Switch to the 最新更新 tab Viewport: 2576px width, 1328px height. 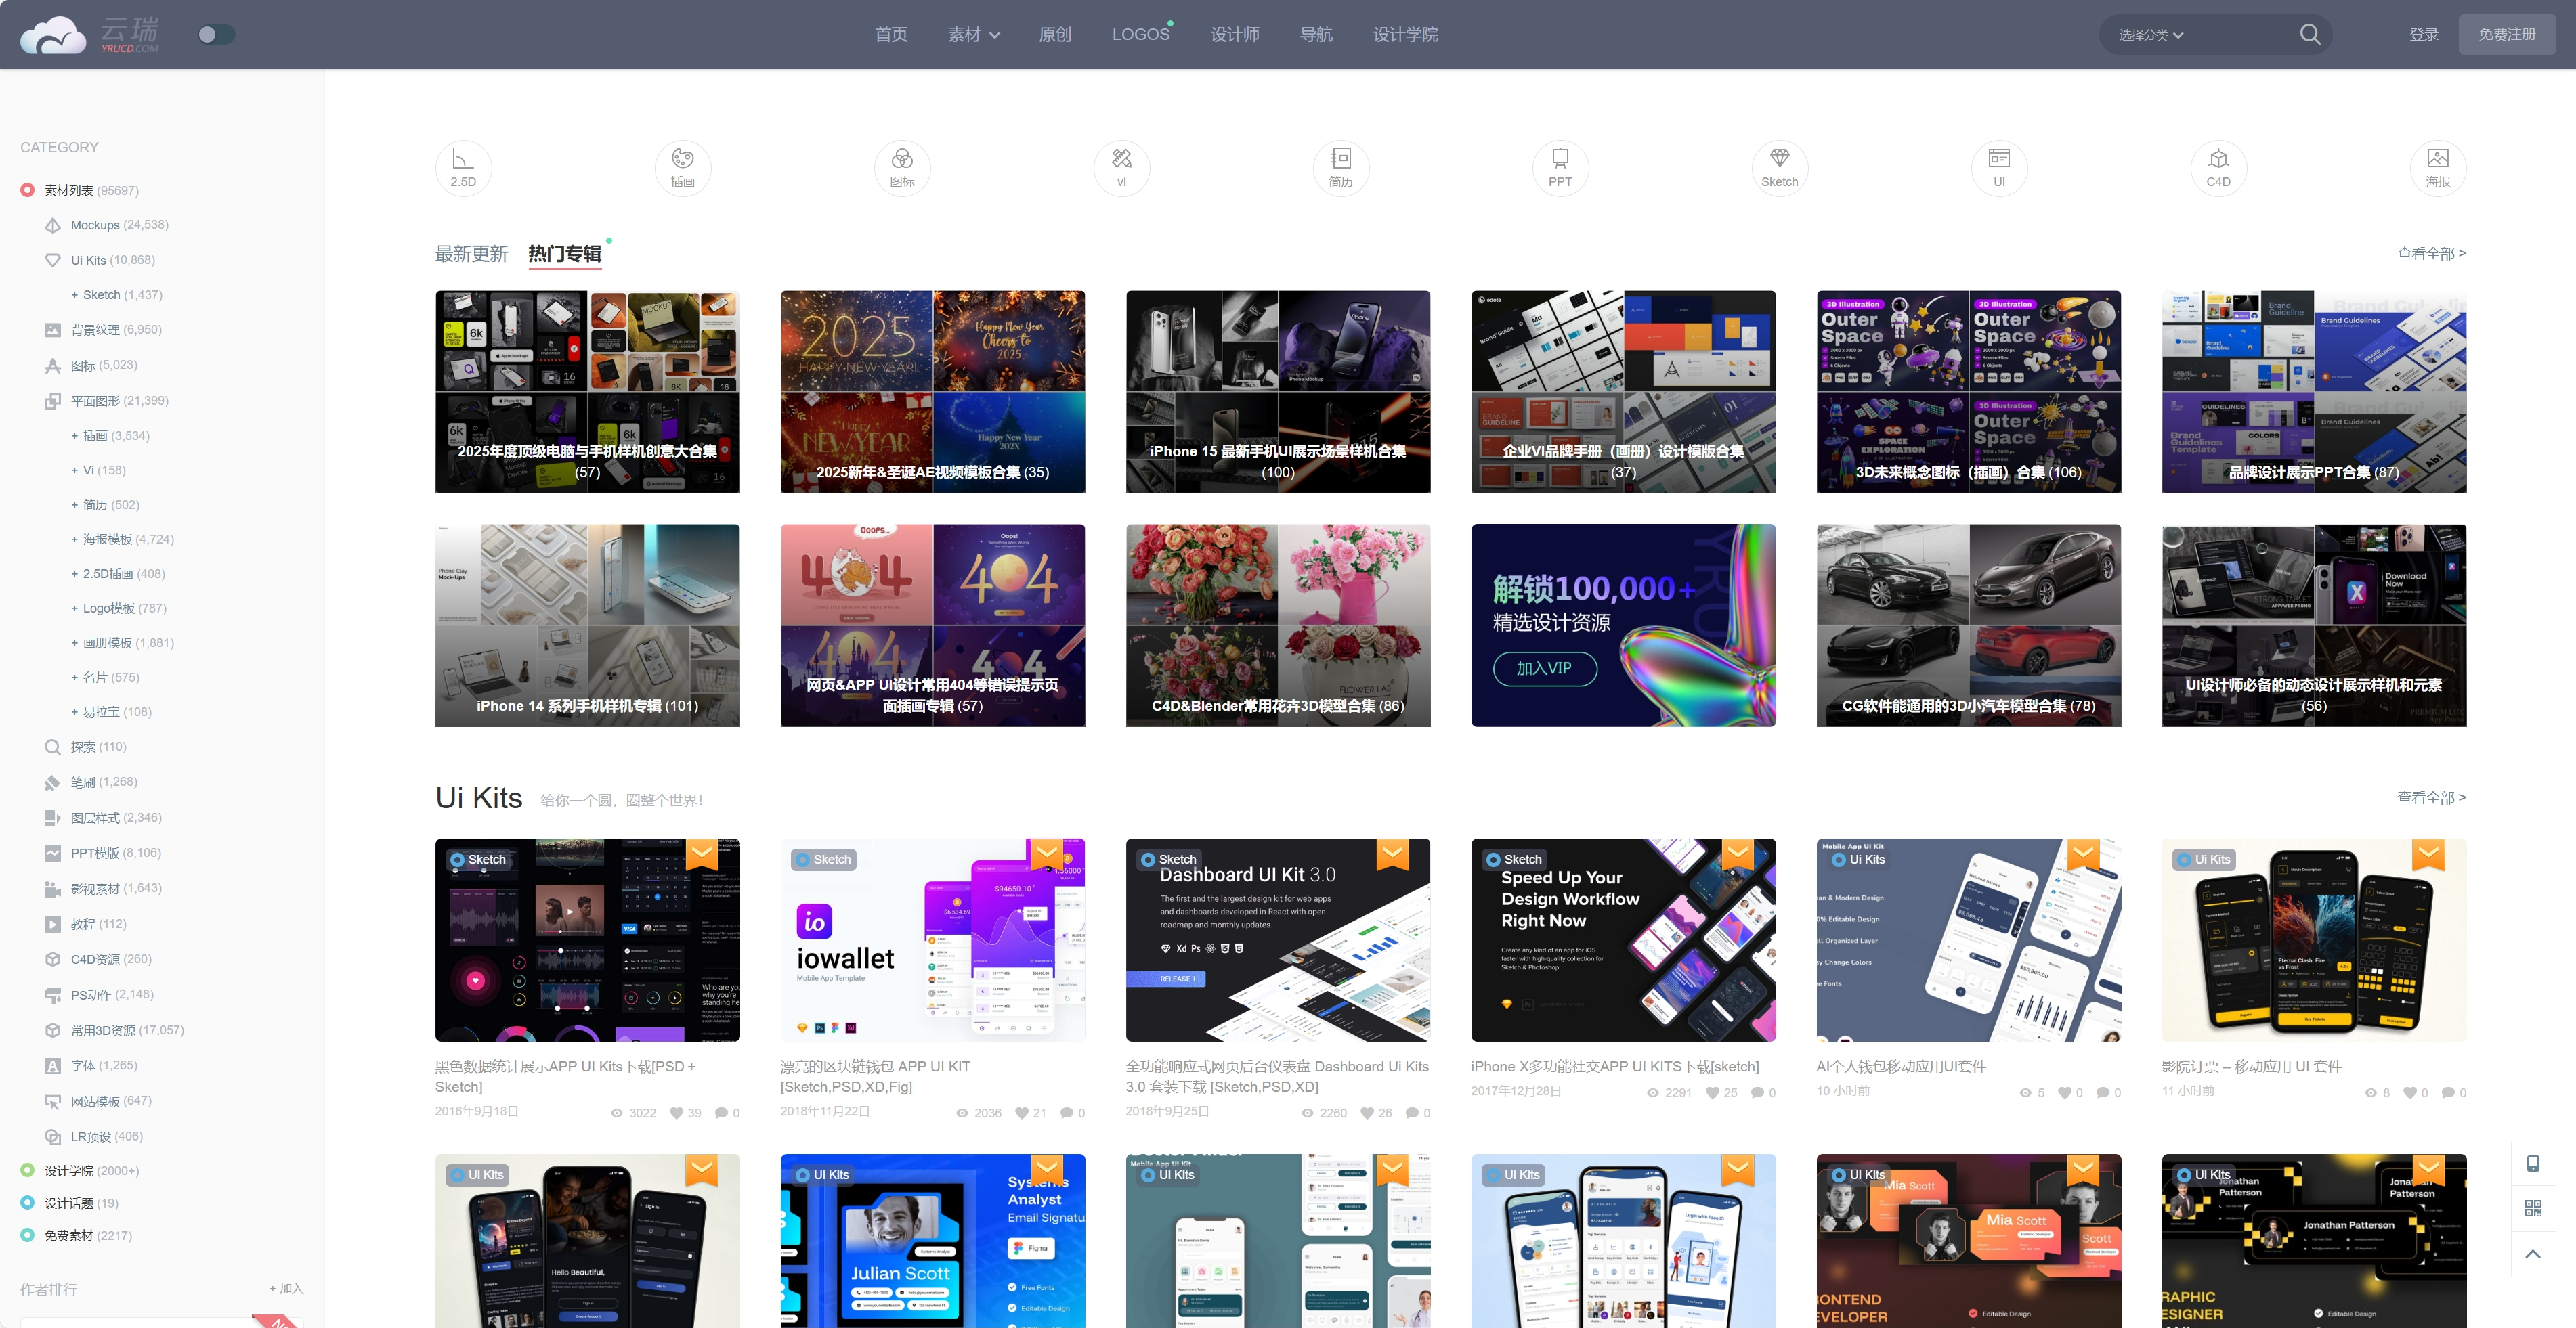471,254
